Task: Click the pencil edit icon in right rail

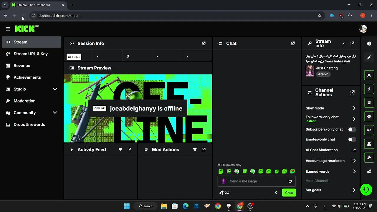Action: [x=369, y=57]
